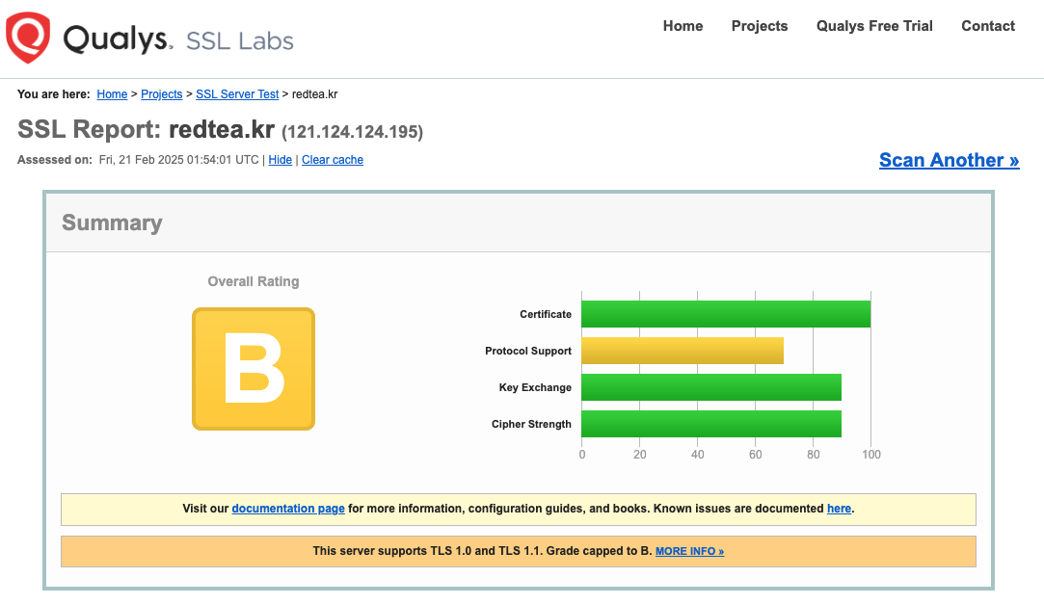Follow the Projects breadcrumb link
Viewport: 1044px width, 604px height.
[x=162, y=94]
